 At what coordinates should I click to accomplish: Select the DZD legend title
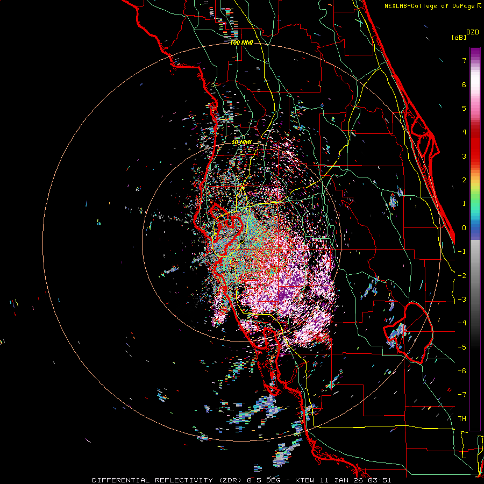473,32
